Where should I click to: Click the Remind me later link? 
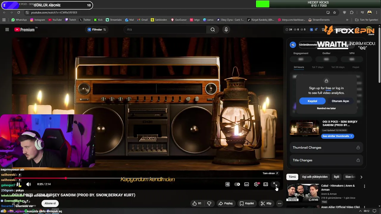(x=326, y=108)
